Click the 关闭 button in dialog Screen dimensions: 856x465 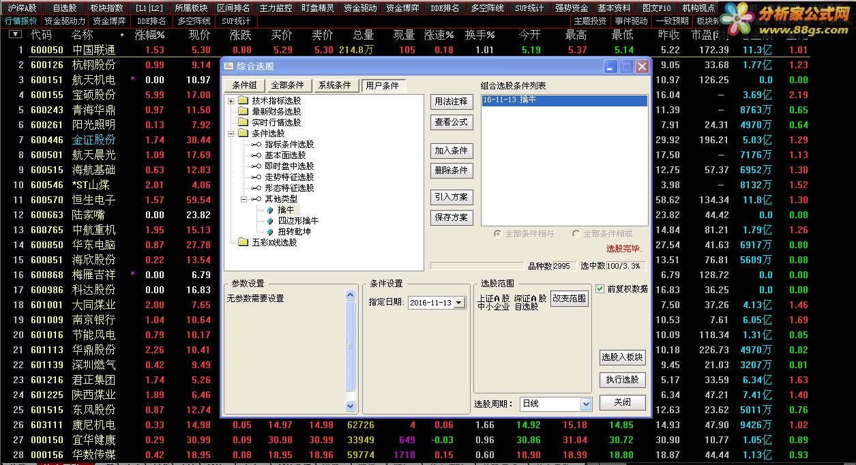622,402
